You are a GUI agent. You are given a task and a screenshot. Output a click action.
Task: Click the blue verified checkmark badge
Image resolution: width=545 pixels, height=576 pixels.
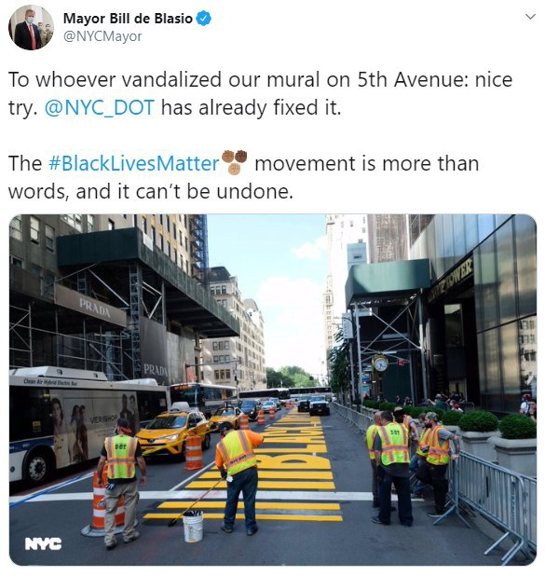pyautogui.click(x=204, y=19)
